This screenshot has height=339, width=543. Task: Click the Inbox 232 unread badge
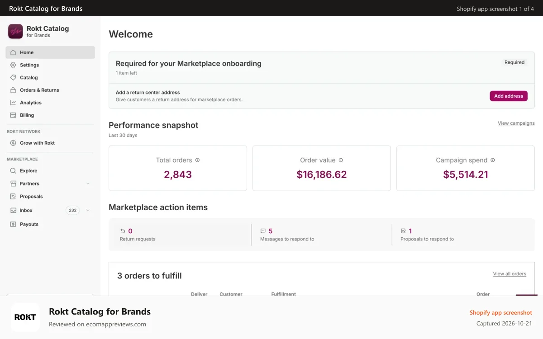pyautogui.click(x=72, y=210)
